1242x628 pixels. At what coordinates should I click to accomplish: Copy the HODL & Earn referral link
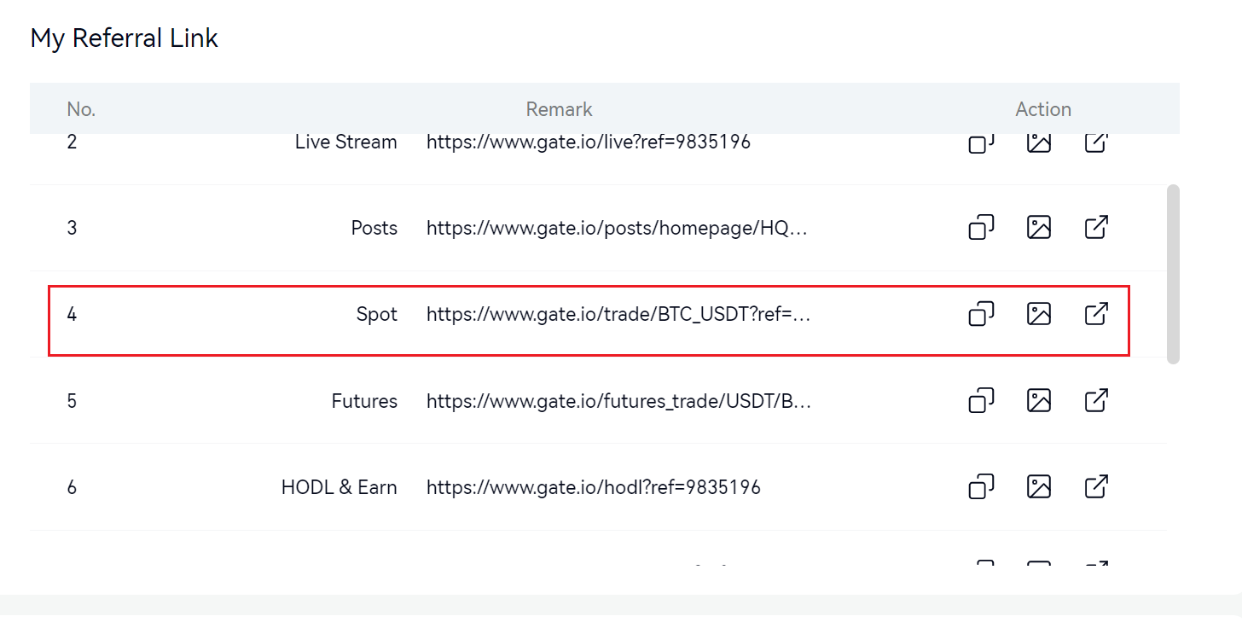click(981, 487)
